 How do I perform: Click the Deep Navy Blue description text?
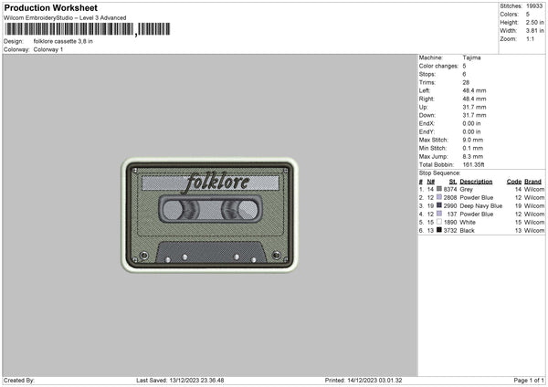tap(481, 206)
